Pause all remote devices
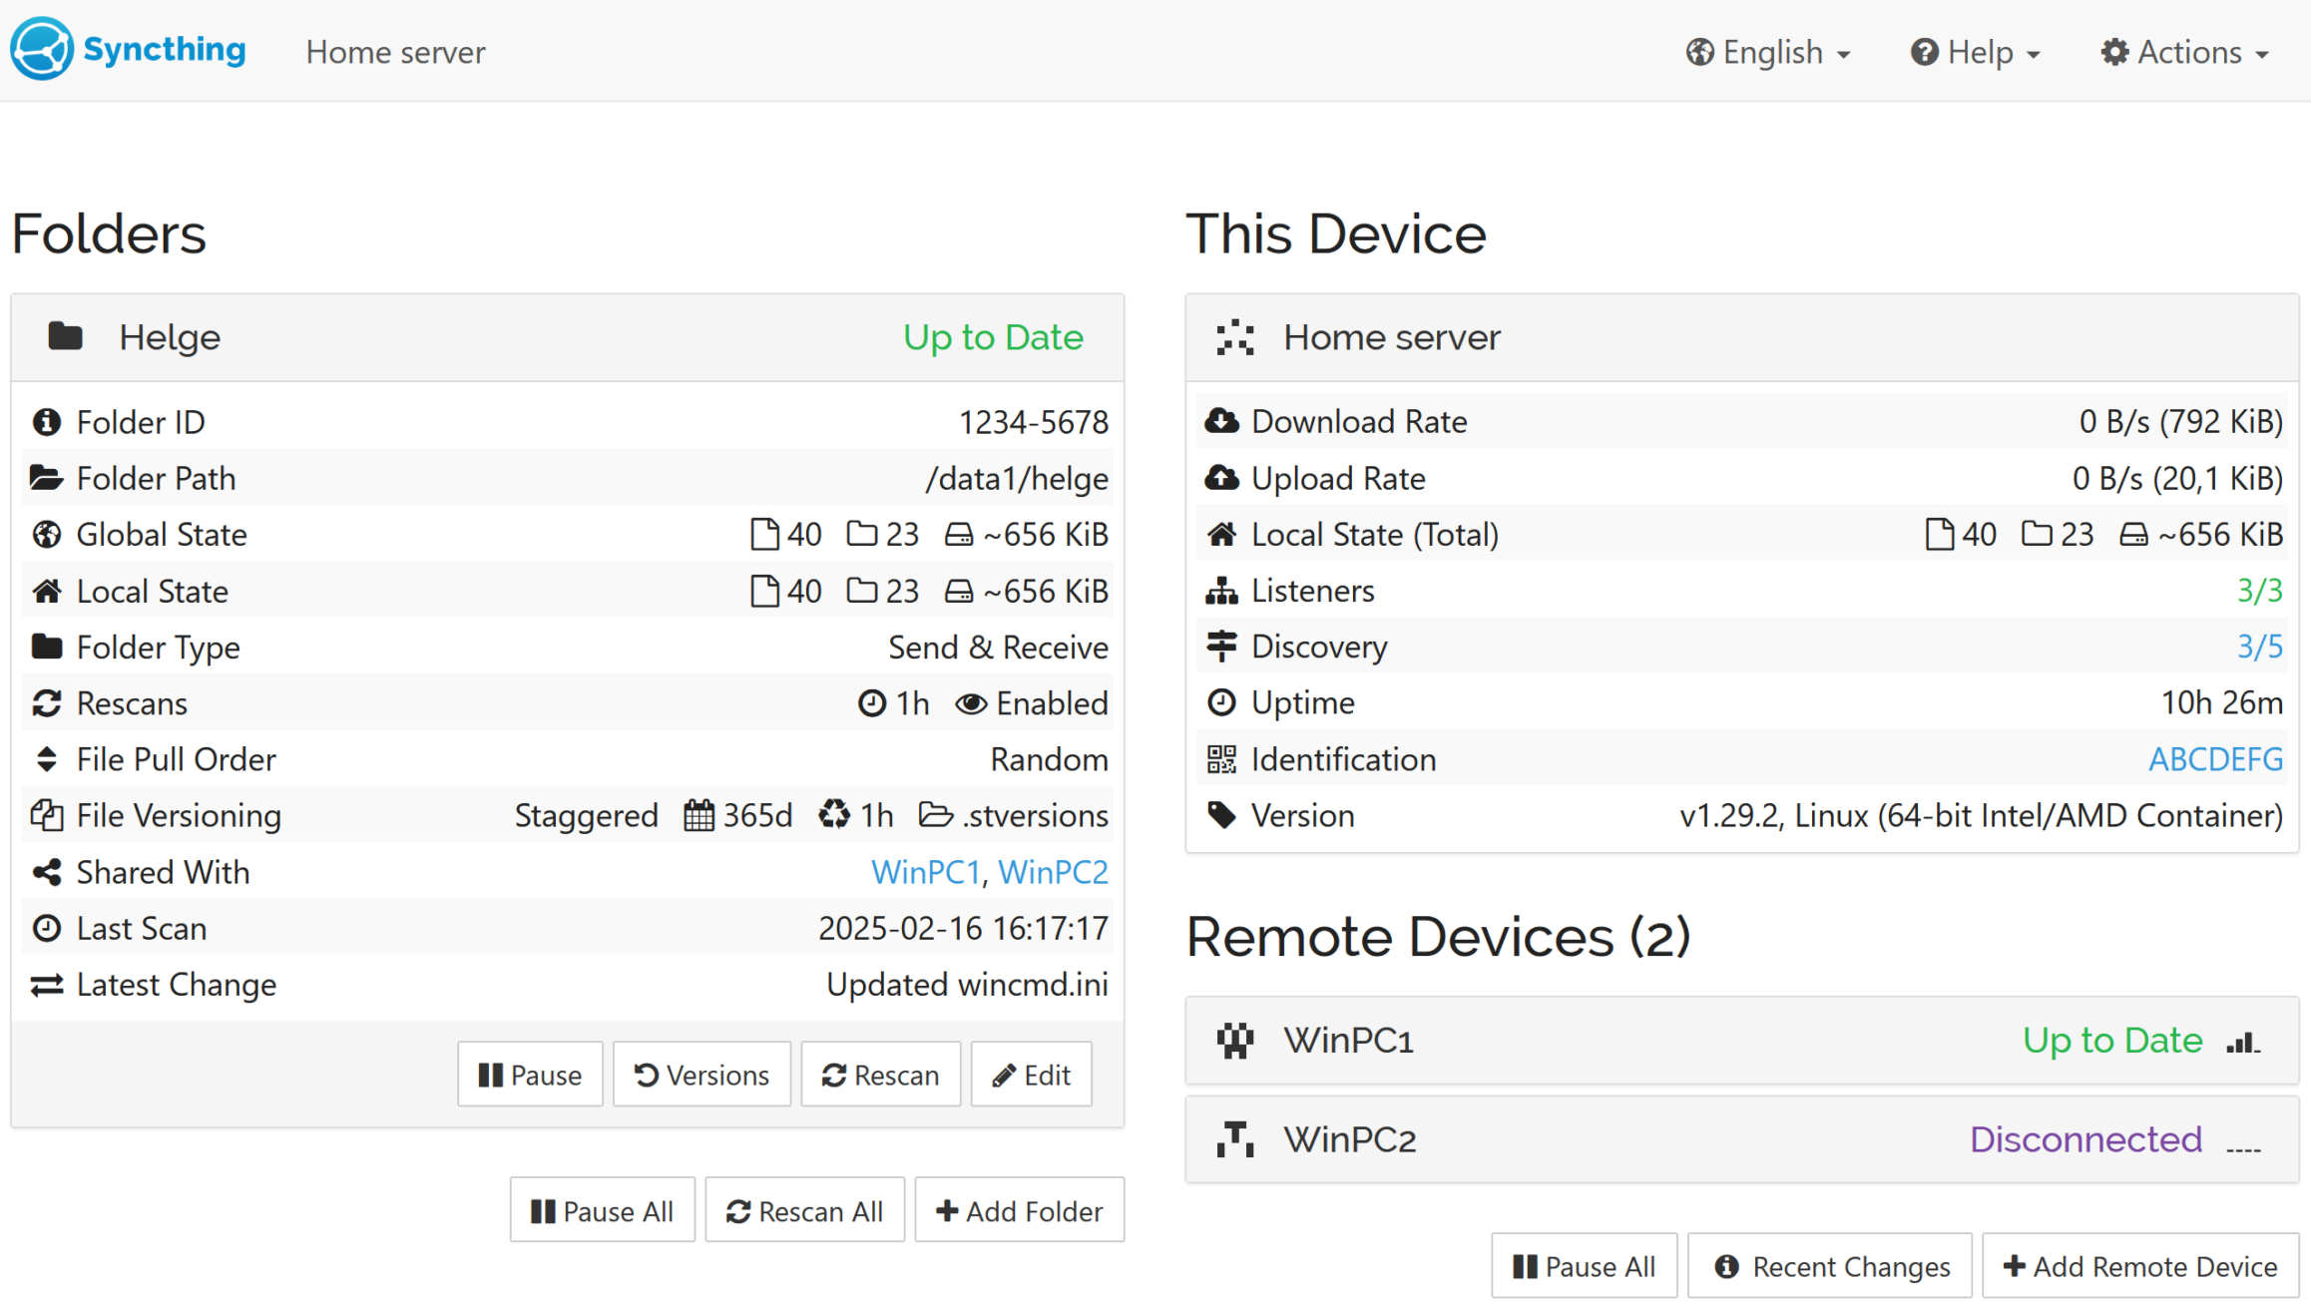The height and width of the screenshot is (1311, 2311). click(x=1584, y=1266)
